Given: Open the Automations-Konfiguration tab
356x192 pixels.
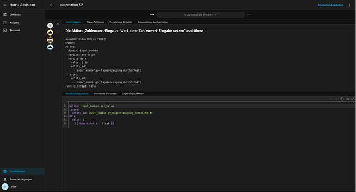Looking at the screenshot, I should tap(153, 22).
